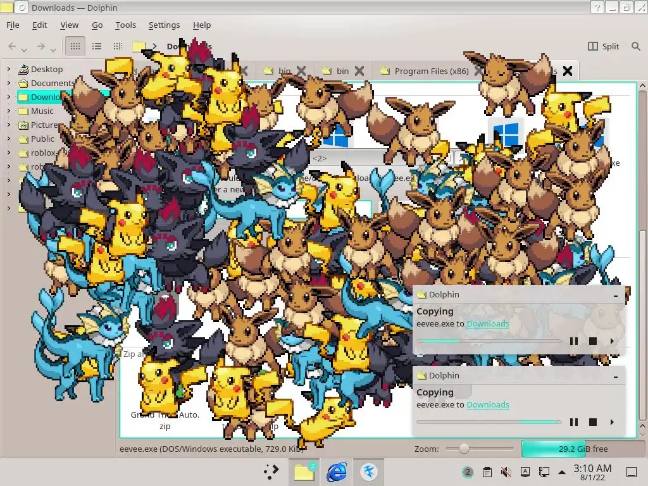
Task: Close the rightmost open tab
Action: point(568,71)
